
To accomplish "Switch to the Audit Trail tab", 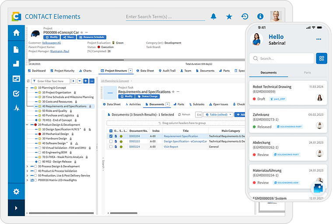I will (167, 71).
